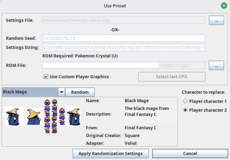Close the Use Preset dialog
The height and width of the screenshot is (160, 230).
(x=224, y=6)
